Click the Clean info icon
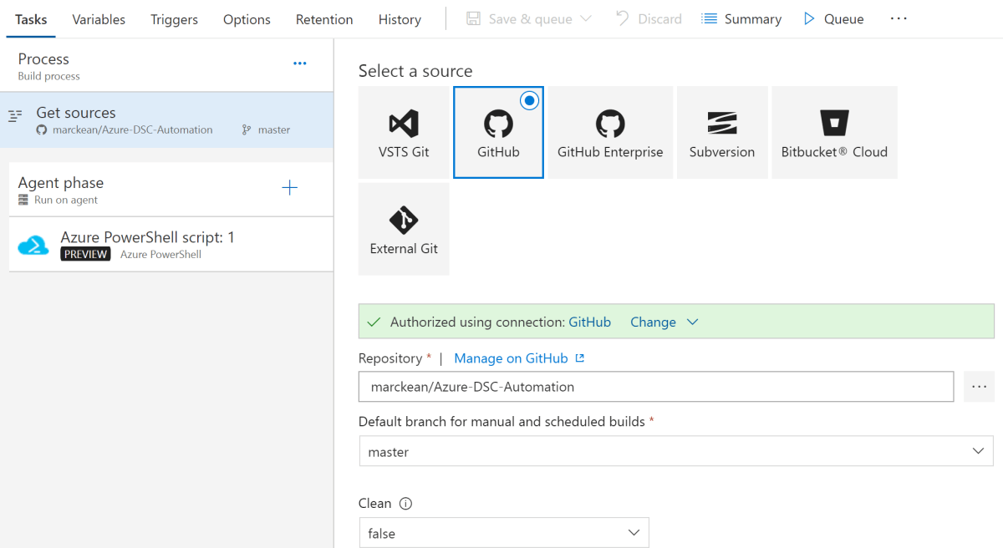 click(406, 504)
